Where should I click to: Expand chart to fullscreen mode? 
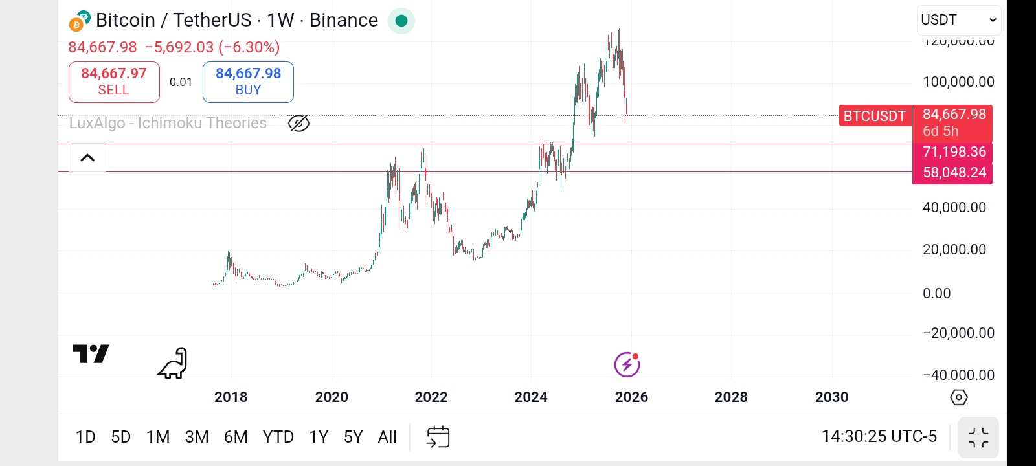point(979,438)
